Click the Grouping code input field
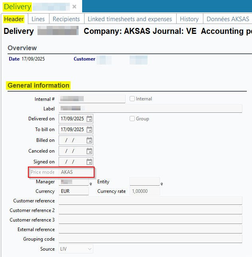The width and height of the screenshot is (252, 257). pos(150,239)
